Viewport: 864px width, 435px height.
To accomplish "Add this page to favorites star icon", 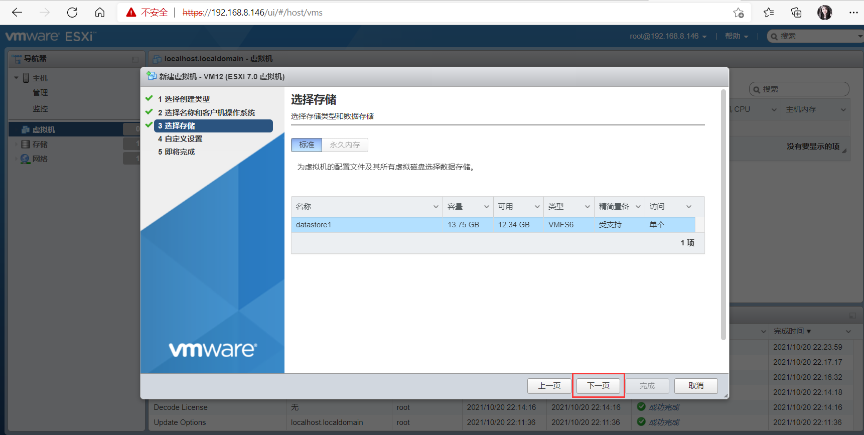I will click(x=738, y=13).
